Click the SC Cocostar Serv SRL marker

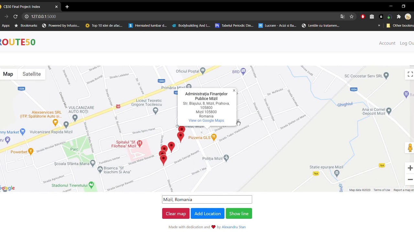coord(386,75)
